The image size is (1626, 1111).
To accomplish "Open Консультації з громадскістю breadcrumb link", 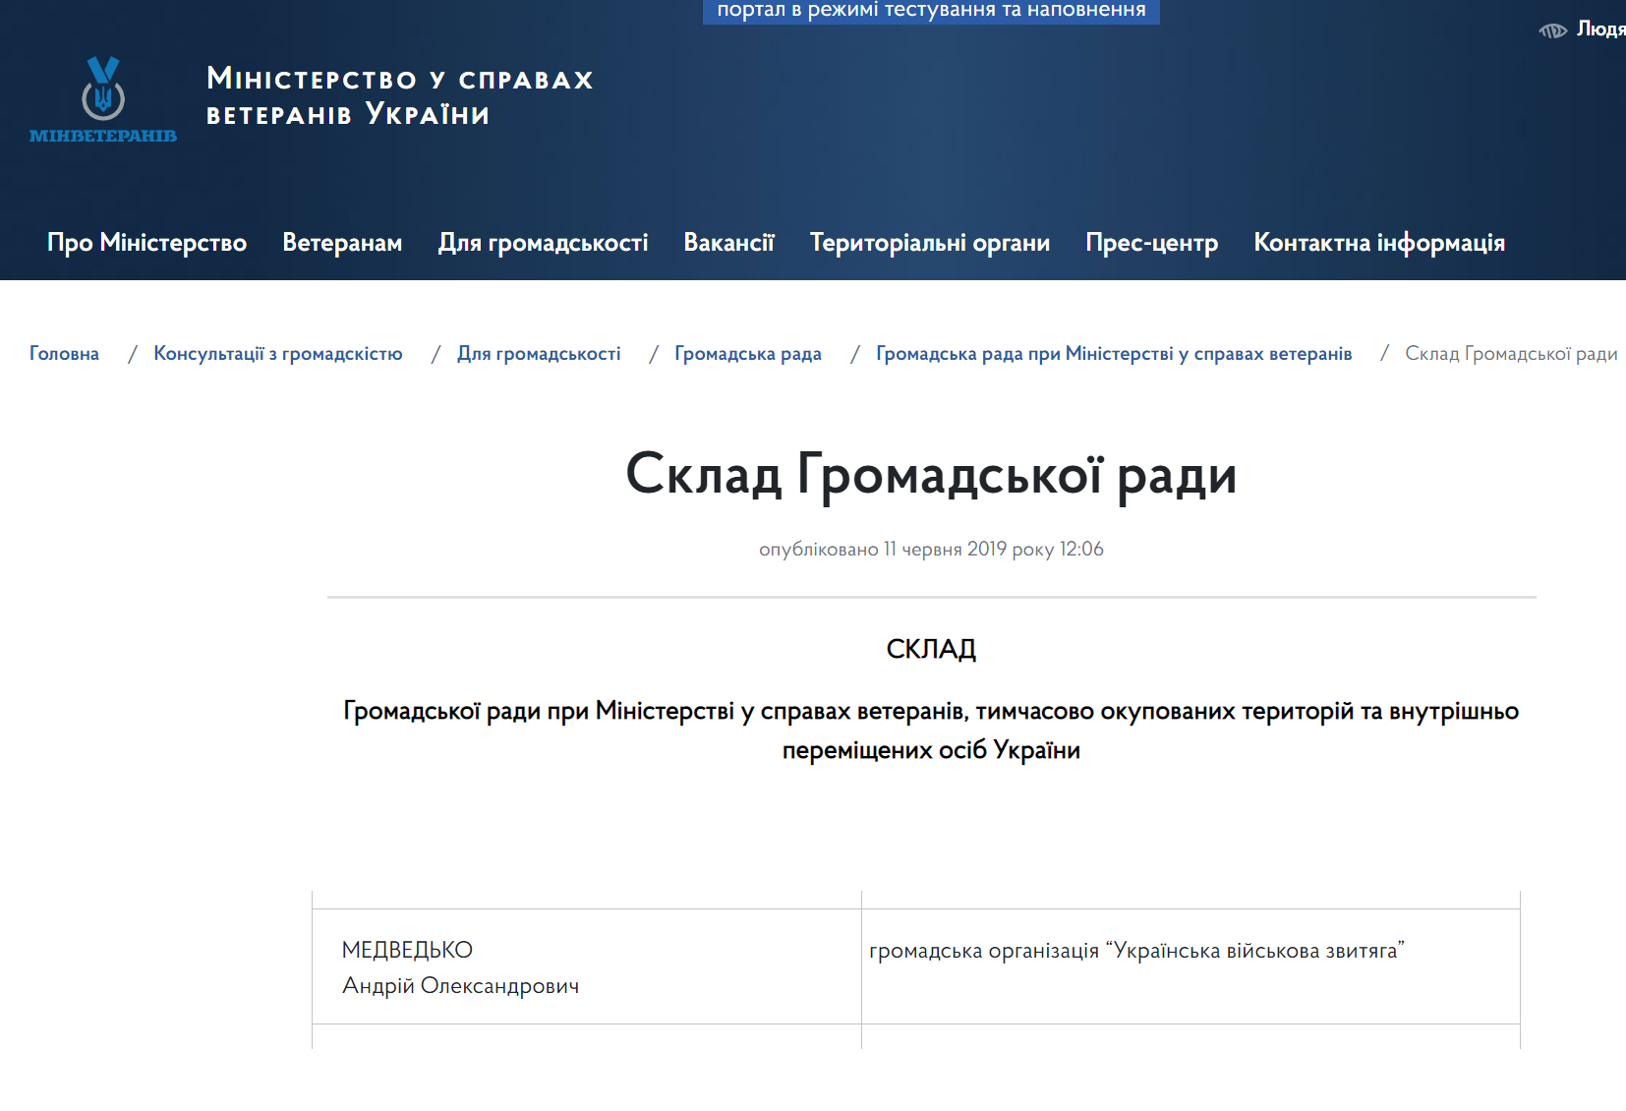I will coord(278,353).
